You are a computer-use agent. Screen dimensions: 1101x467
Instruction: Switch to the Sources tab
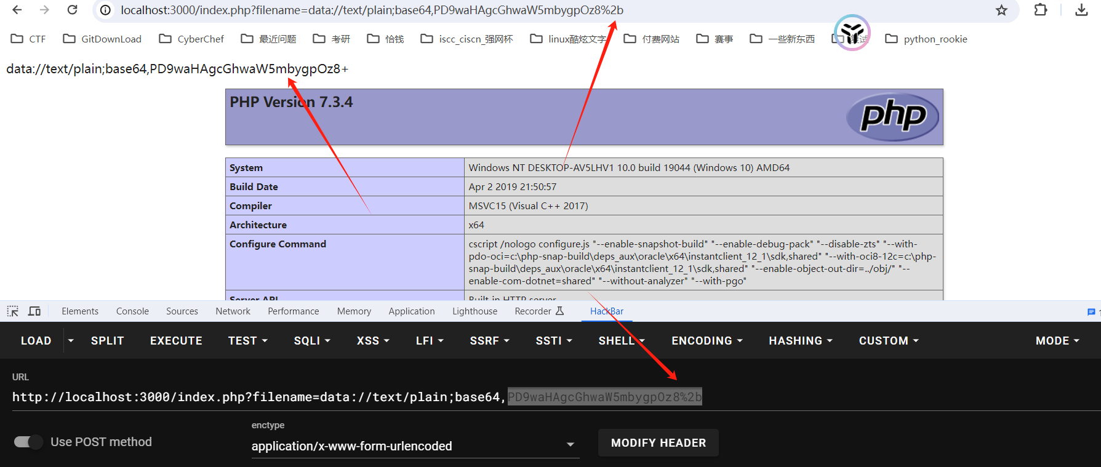[x=182, y=311]
